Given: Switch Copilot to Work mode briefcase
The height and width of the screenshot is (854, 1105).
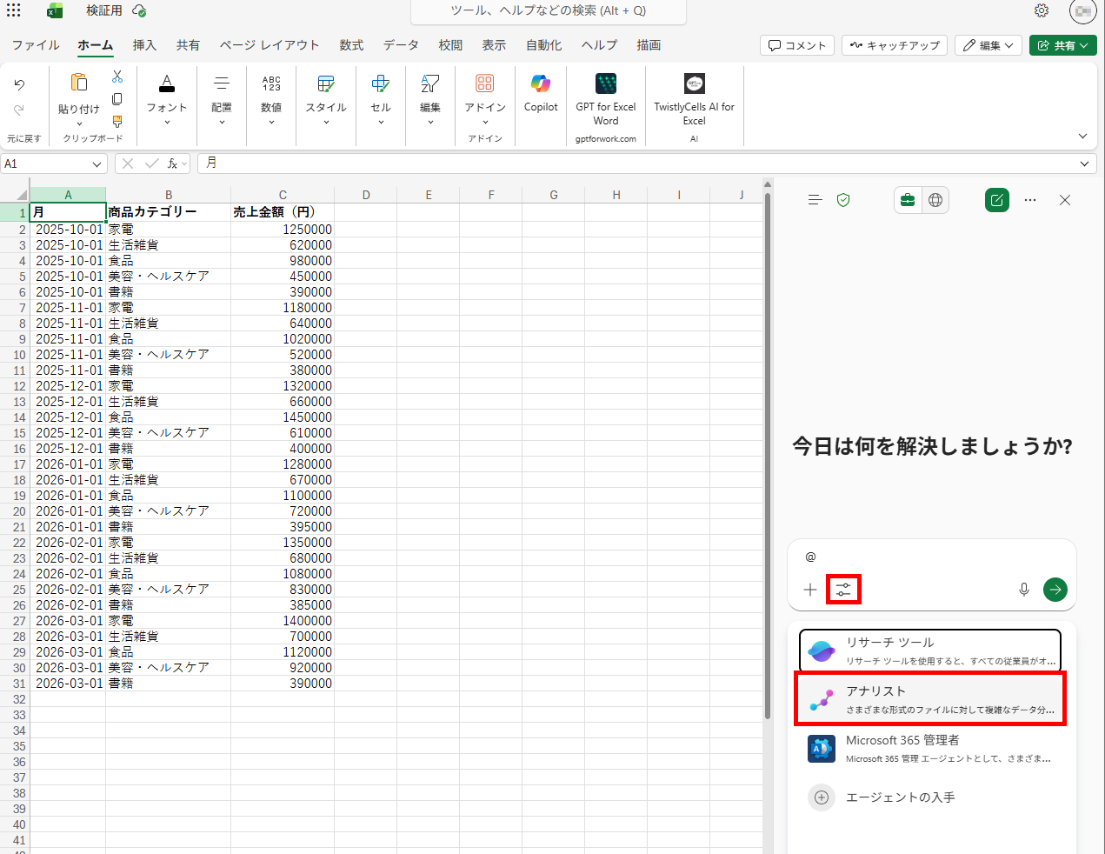Looking at the screenshot, I should [908, 200].
